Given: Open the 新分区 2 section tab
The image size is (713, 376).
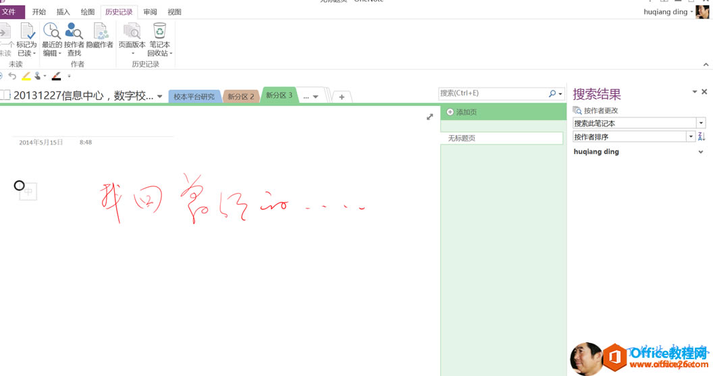Looking at the screenshot, I should tap(241, 97).
